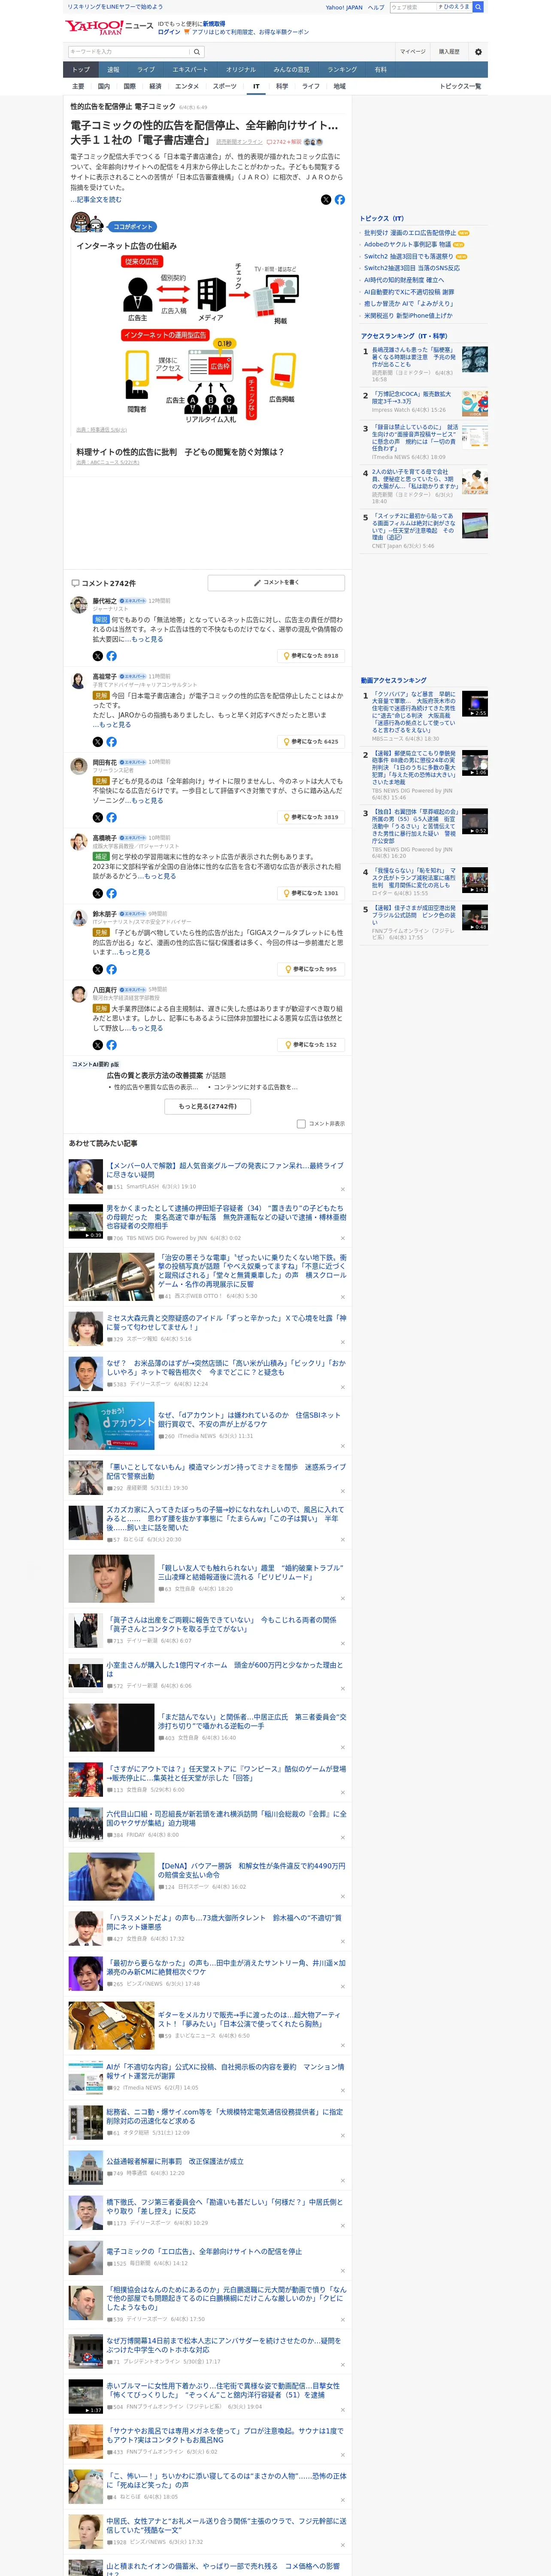Expand 八田真行's comment with もっと見る
The height and width of the screenshot is (2576, 551).
click(147, 1028)
